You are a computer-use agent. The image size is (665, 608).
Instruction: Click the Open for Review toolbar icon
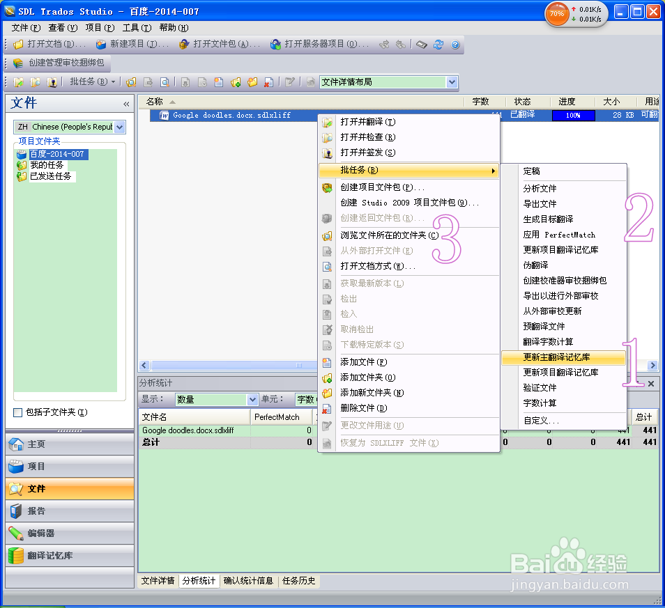(x=35, y=81)
